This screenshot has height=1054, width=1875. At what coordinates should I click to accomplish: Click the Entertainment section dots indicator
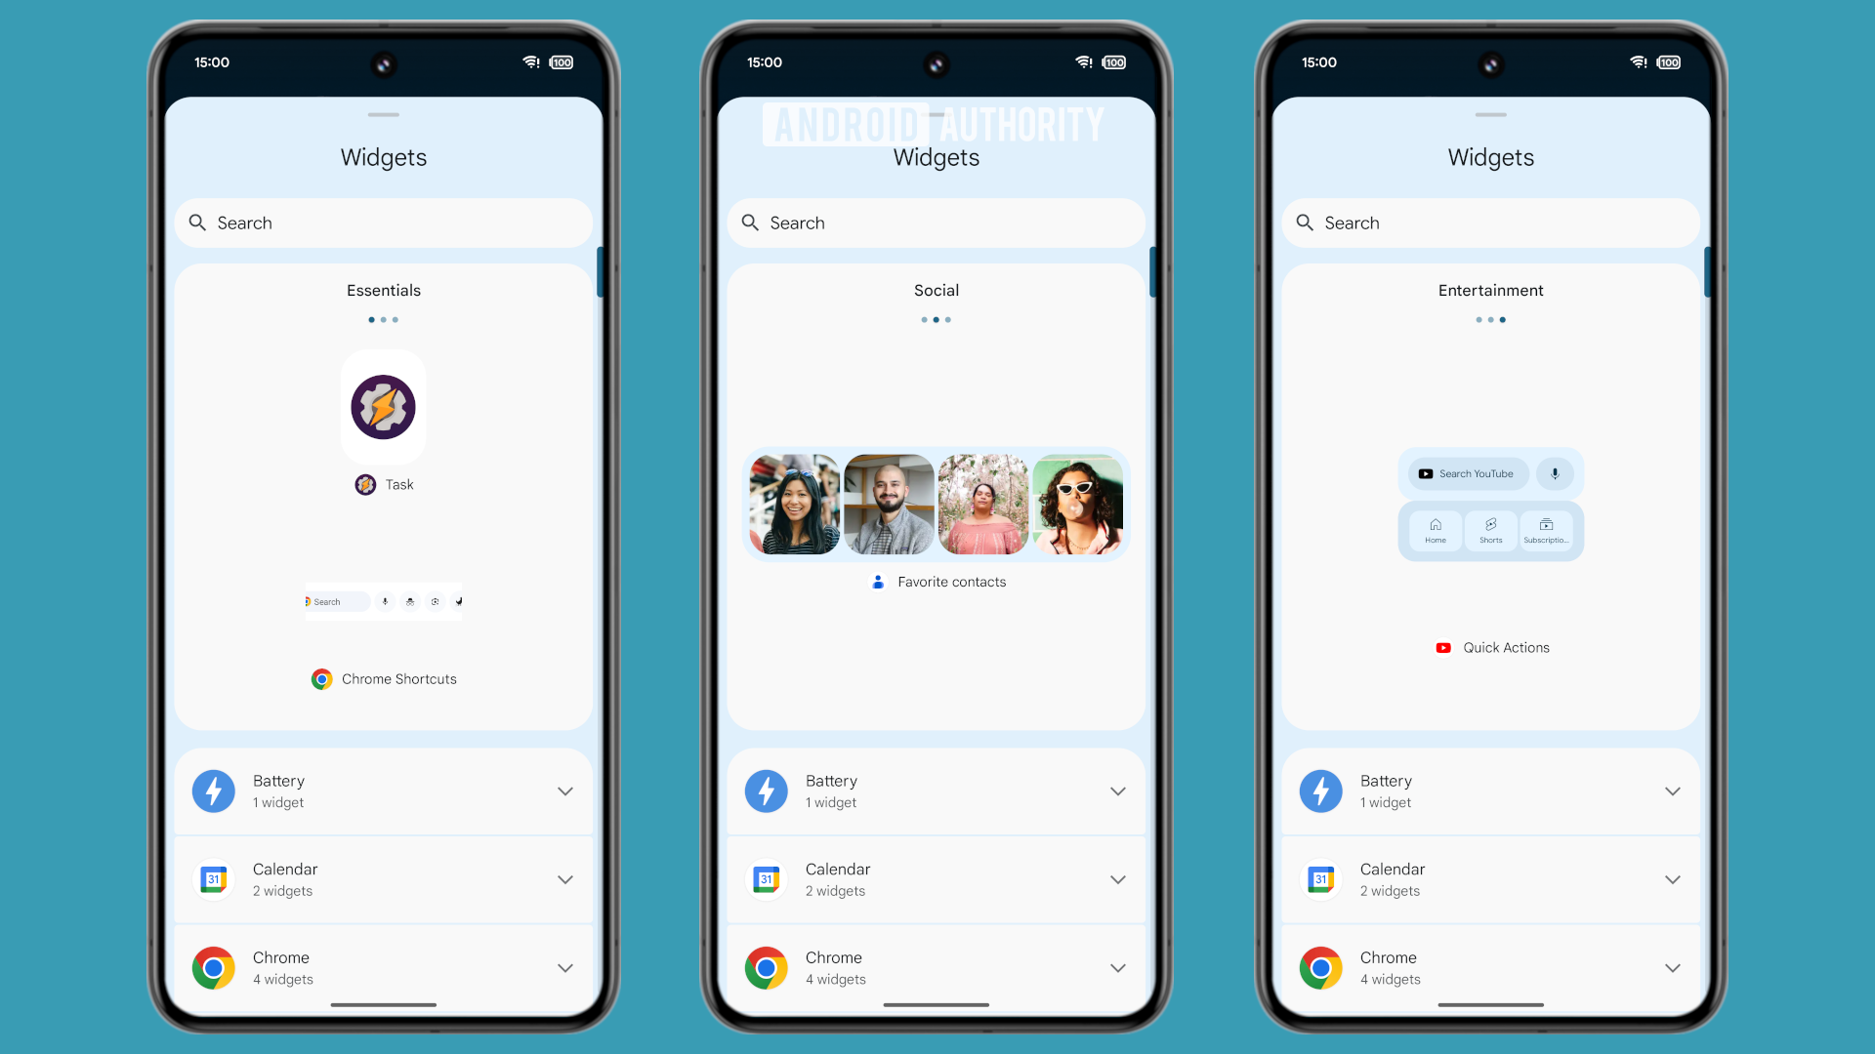[1491, 319]
